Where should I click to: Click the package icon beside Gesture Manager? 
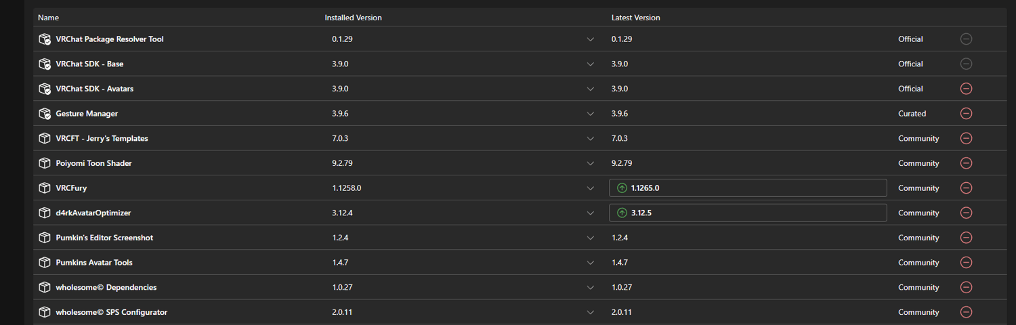click(45, 114)
